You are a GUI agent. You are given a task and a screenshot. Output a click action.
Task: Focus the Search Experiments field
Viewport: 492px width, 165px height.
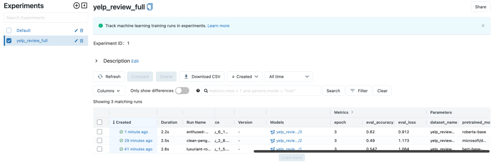click(46, 18)
